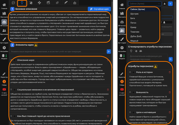Click the feather quill tab icon
The width and height of the screenshot is (179, 125).
[x=66, y=3]
